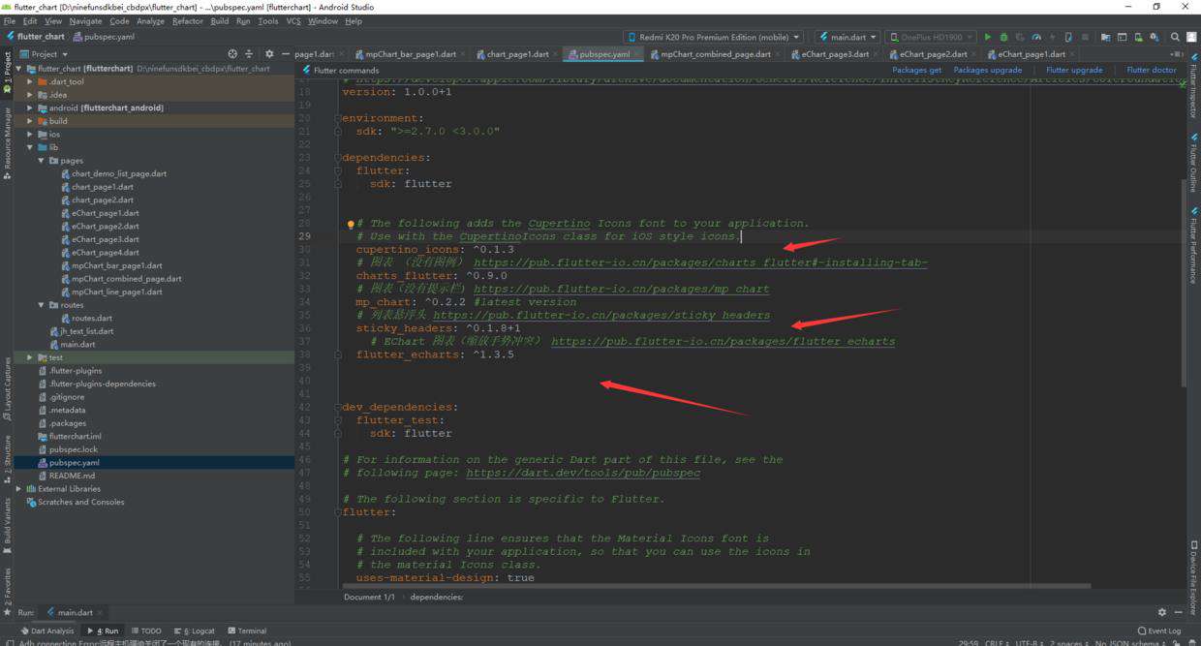Open the flutter_echarts package URL link

pyautogui.click(x=723, y=341)
